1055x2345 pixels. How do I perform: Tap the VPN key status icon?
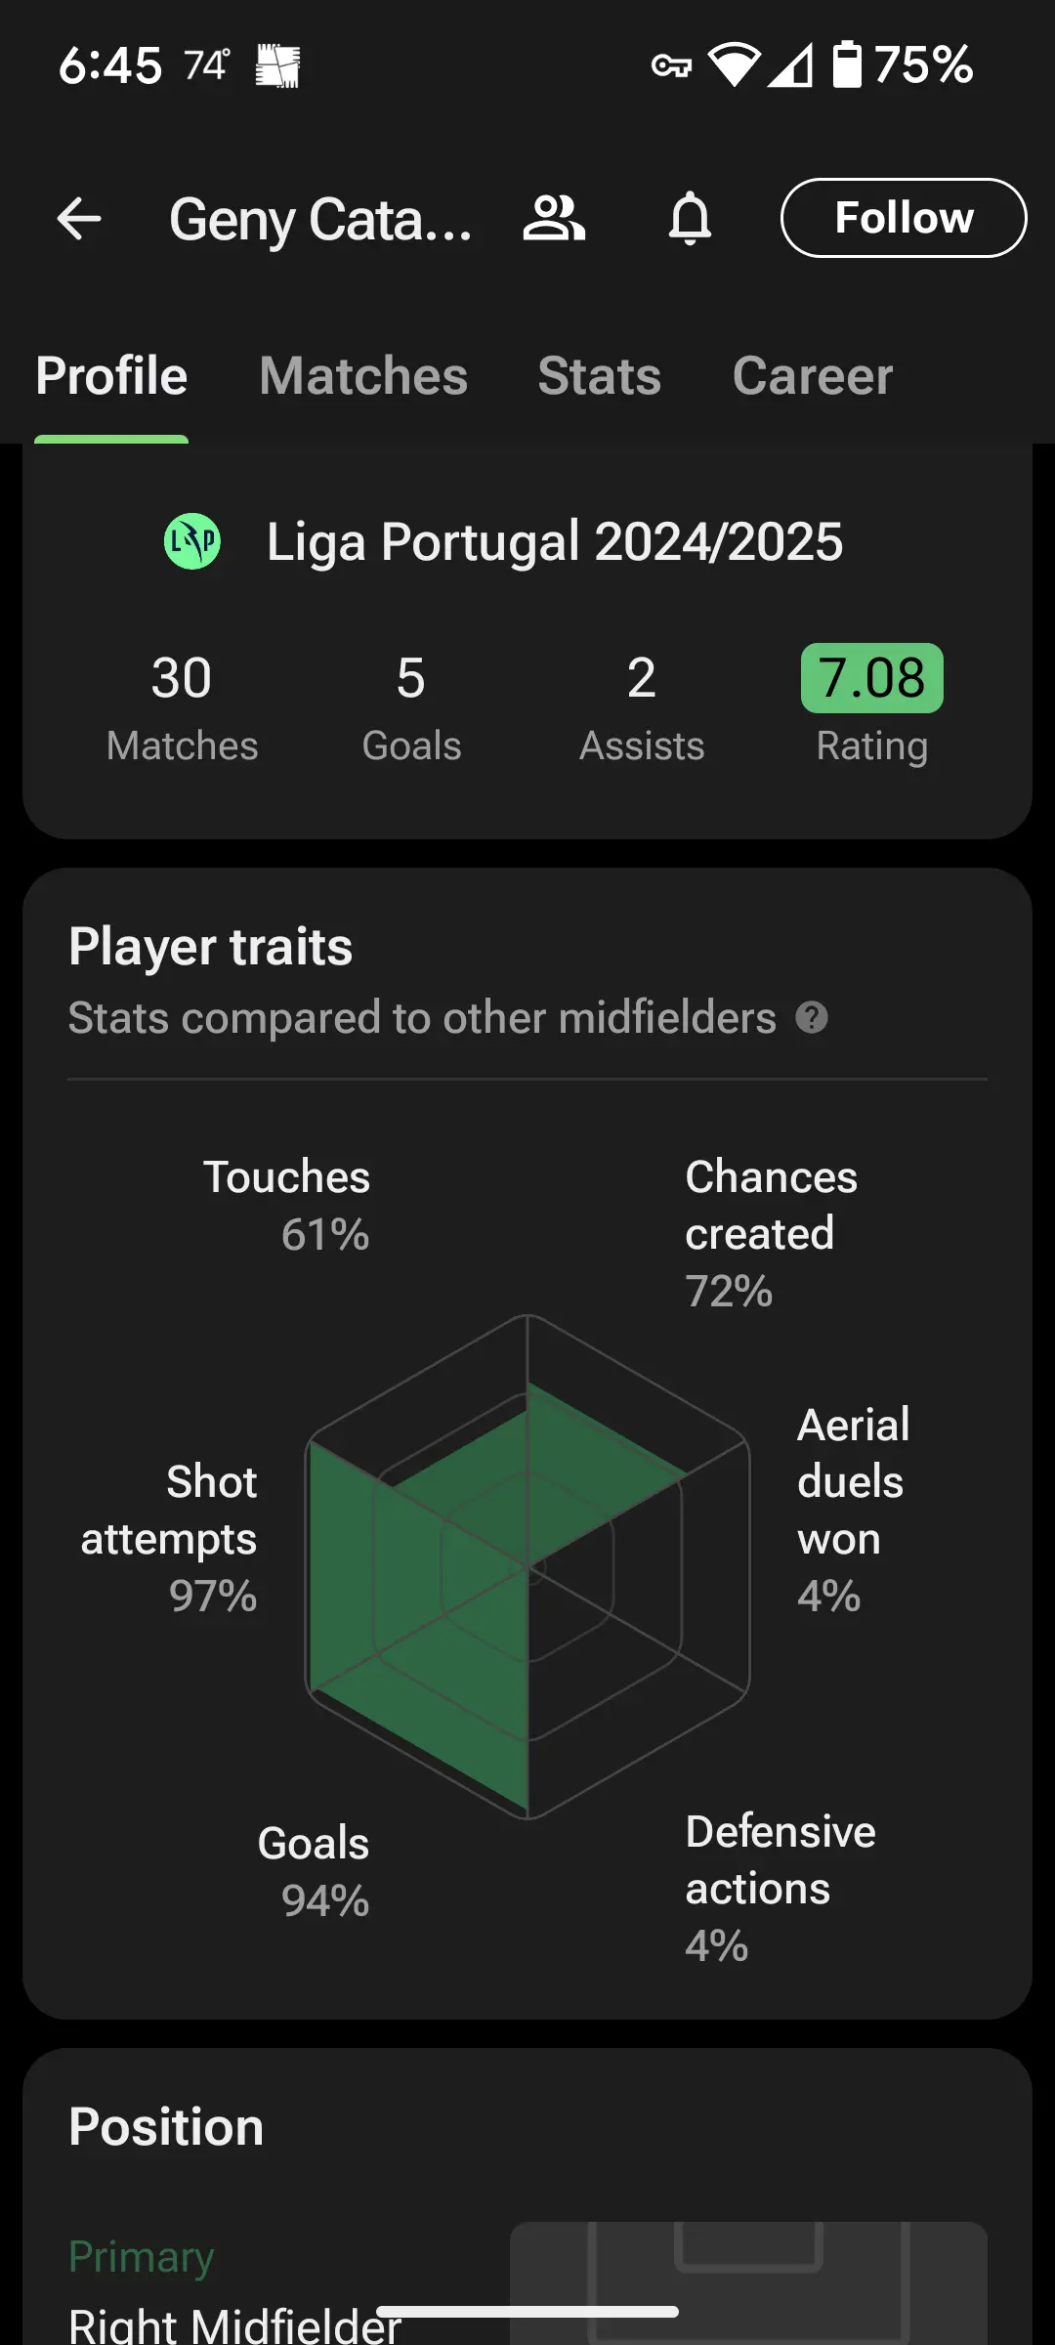tap(671, 66)
